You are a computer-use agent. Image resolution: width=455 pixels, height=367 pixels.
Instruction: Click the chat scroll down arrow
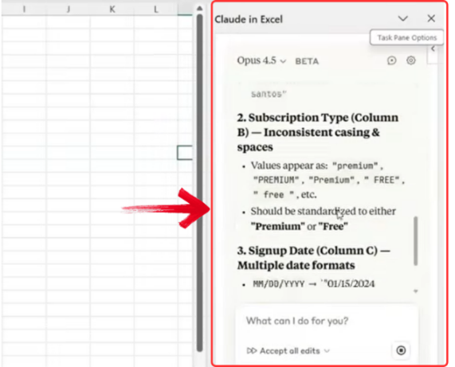415,291
